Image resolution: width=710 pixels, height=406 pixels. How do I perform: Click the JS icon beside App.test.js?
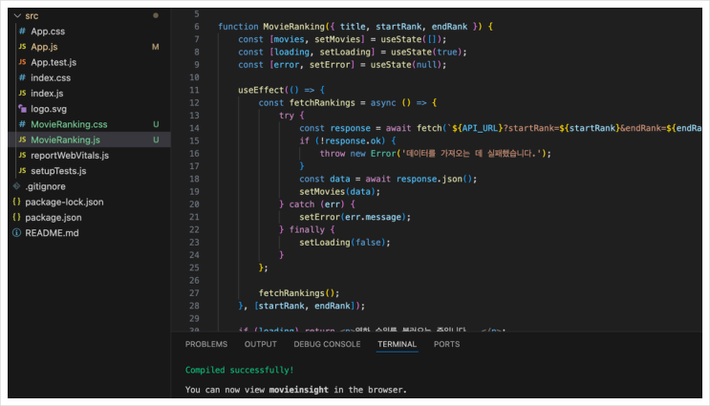click(x=22, y=62)
